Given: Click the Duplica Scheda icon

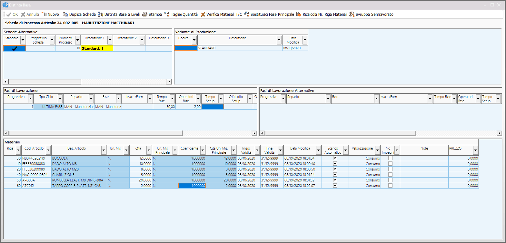Looking at the screenshot, I should tap(65, 15).
